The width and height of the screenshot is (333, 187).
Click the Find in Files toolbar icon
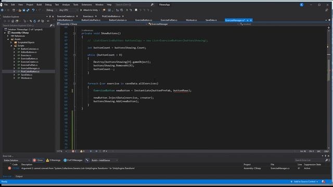click(104, 10)
